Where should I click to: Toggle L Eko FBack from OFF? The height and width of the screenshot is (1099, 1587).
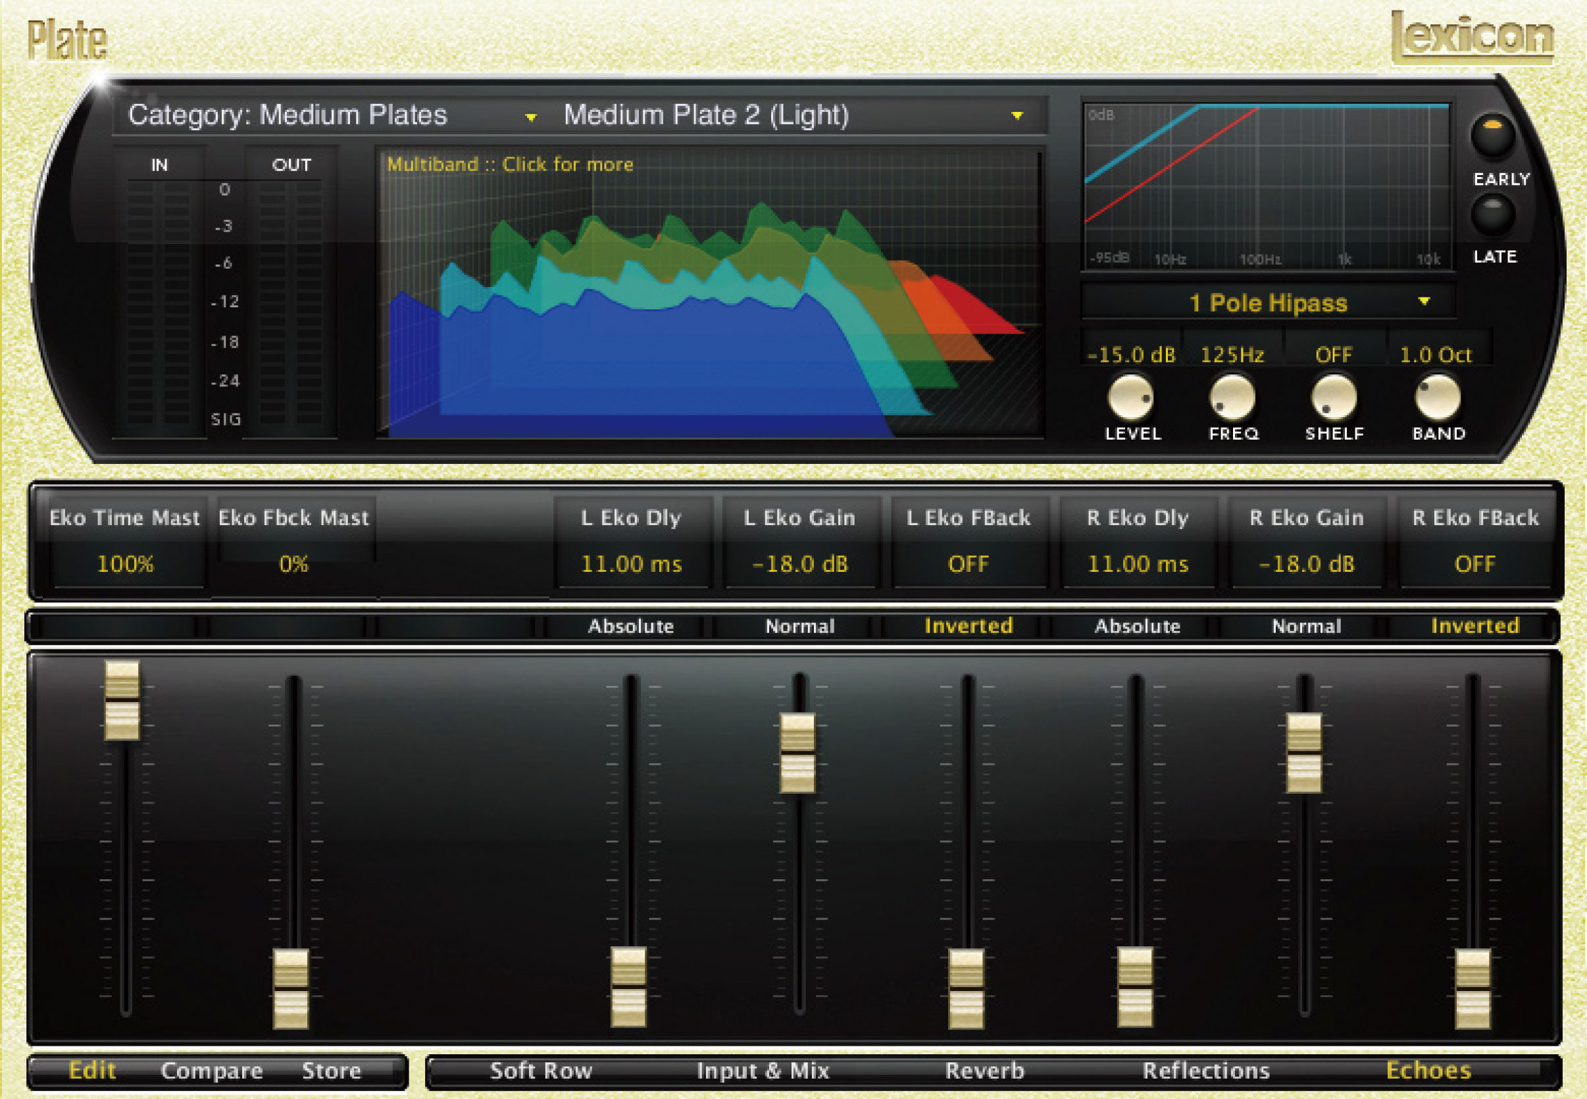(969, 563)
